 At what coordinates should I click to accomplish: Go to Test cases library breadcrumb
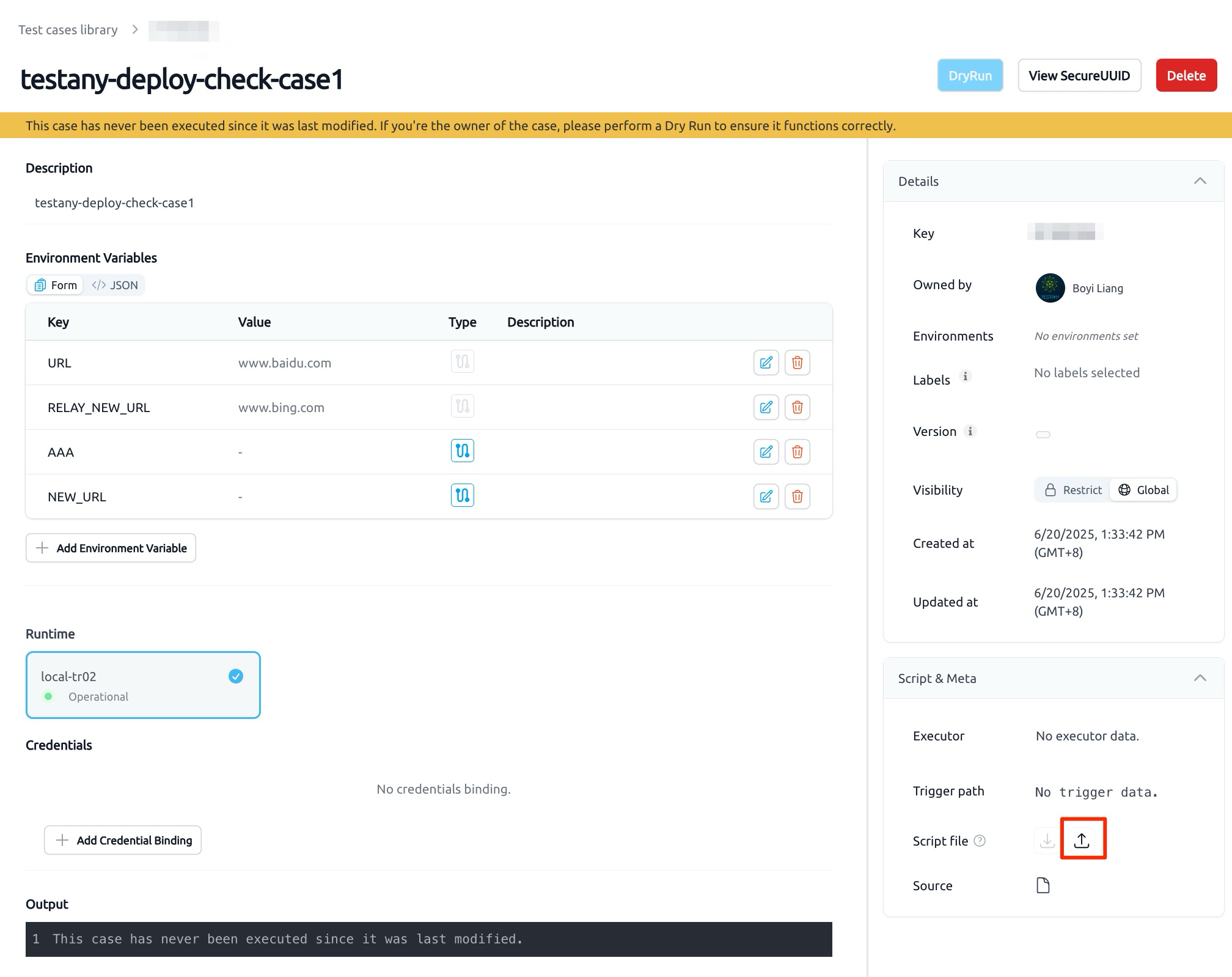click(68, 30)
